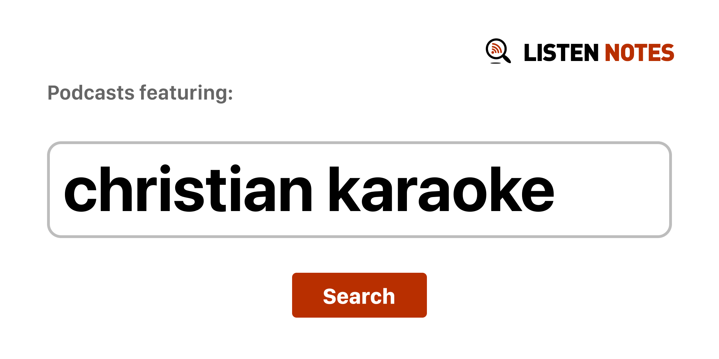The width and height of the screenshot is (719, 359).
Task: Click the Podcasts featuring: label
Action: click(x=140, y=93)
